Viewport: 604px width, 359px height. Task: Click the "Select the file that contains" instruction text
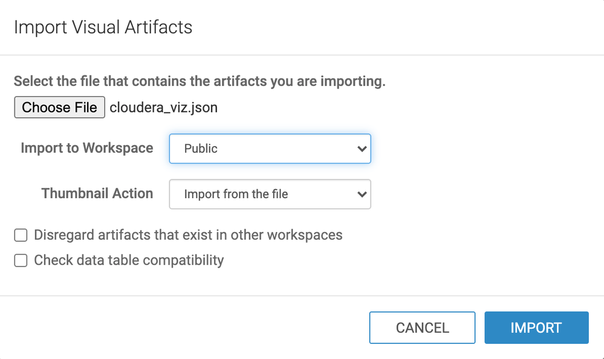200,81
